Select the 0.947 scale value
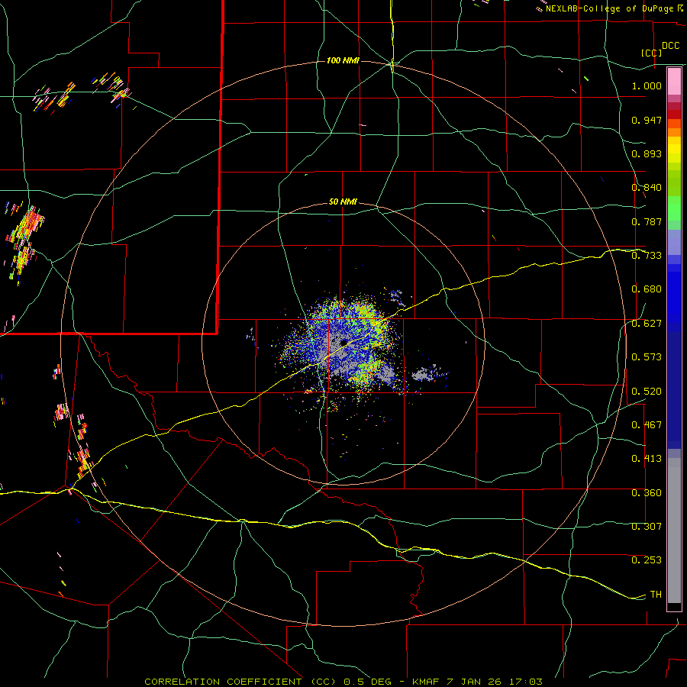This screenshot has width=687, height=687. click(x=647, y=120)
